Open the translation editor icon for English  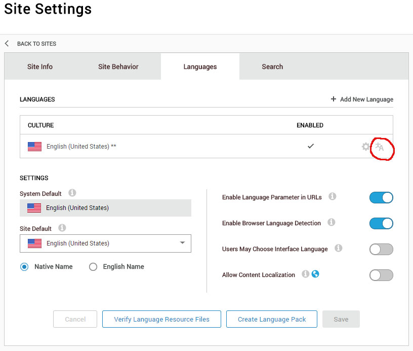(380, 147)
